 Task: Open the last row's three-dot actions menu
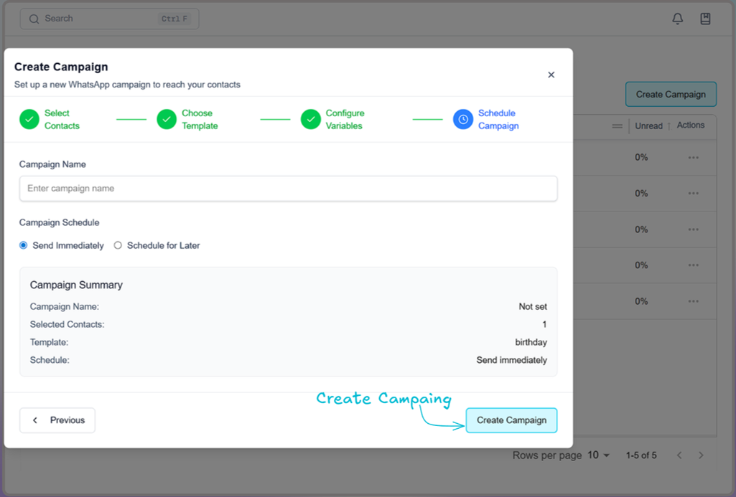click(693, 301)
